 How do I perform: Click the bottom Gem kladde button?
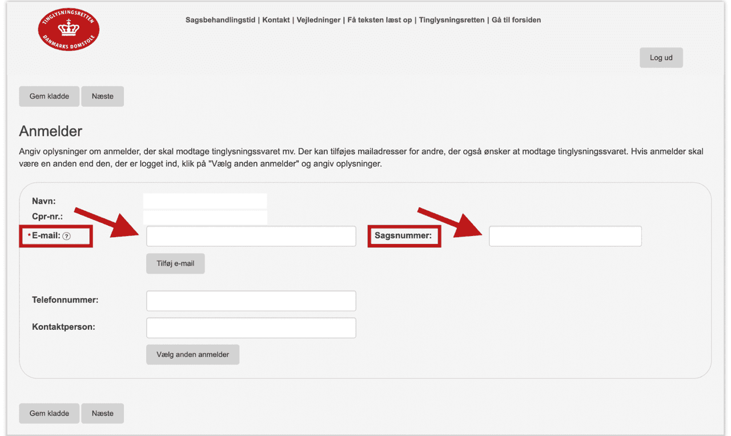click(x=49, y=414)
